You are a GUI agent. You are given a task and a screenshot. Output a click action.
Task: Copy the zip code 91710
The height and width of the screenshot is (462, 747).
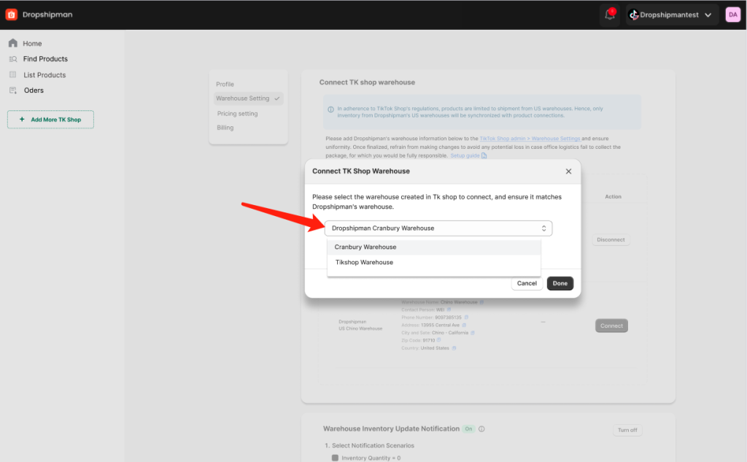(438, 340)
